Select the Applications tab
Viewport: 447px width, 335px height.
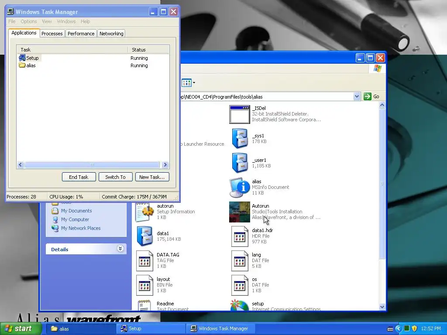coord(24,33)
